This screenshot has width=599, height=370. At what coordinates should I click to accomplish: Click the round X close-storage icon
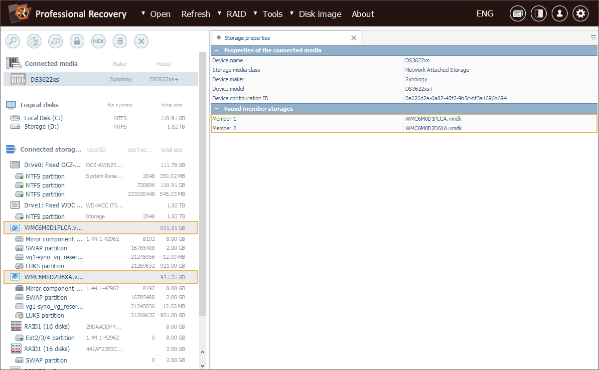pyautogui.click(x=141, y=41)
